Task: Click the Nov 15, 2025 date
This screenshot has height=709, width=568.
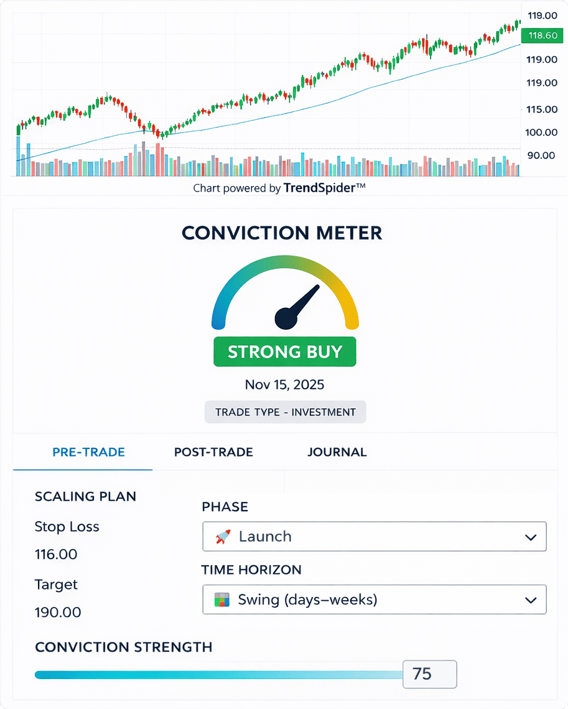Action: (284, 384)
